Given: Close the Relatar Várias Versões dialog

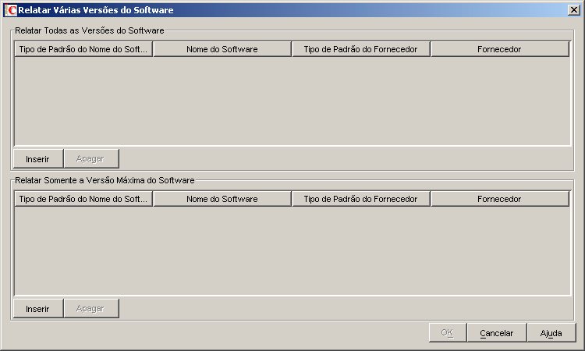Looking at the screenshot, I should (573, 10).
